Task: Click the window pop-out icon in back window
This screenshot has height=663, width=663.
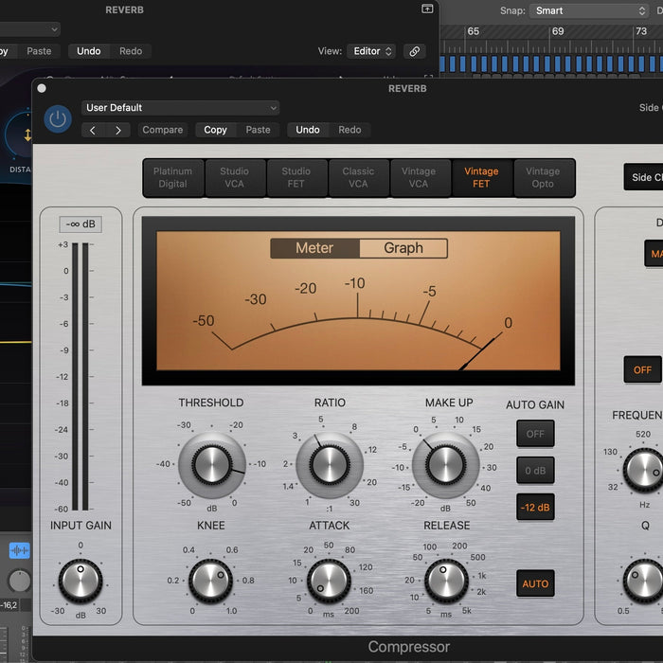Action: pos(427,9)
